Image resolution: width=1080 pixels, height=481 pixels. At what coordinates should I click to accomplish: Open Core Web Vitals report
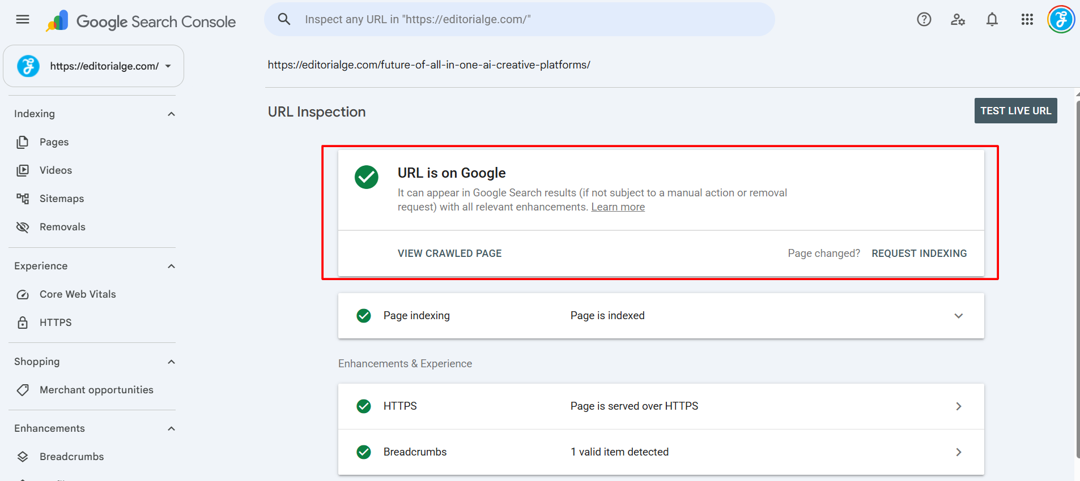pyautogui.click(x=78, y=294)
